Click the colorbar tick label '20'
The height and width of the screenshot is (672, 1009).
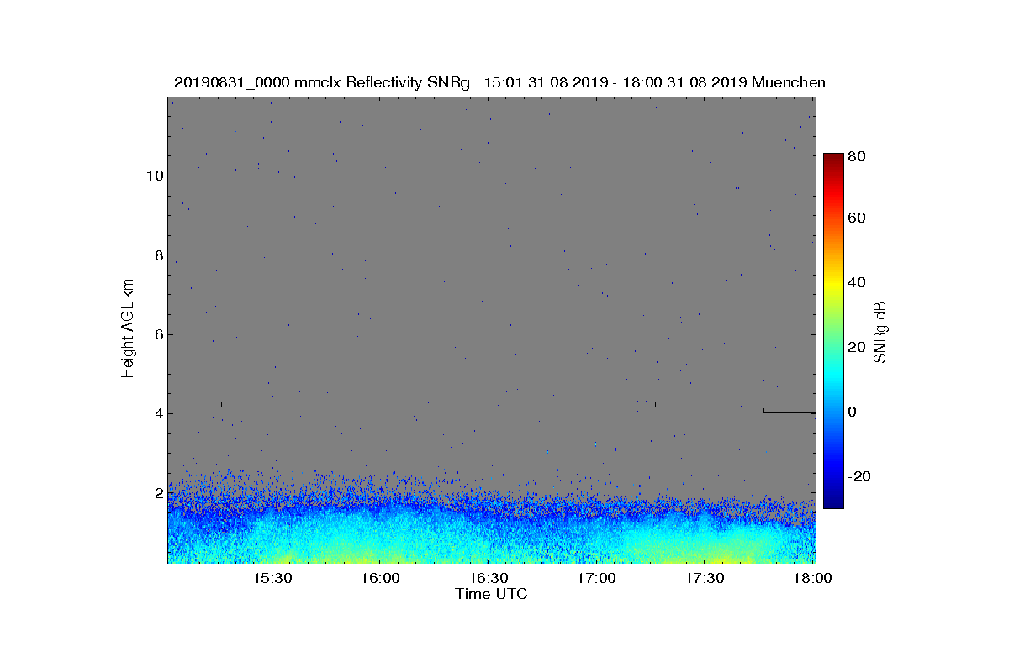coord(858,347)
